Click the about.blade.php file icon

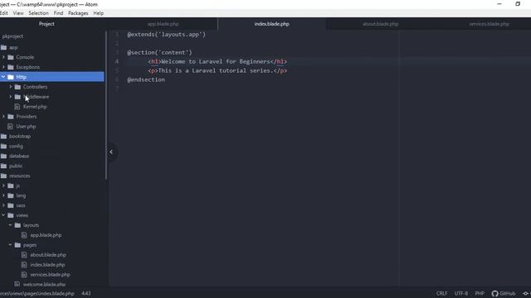click(x=24, y=255)
